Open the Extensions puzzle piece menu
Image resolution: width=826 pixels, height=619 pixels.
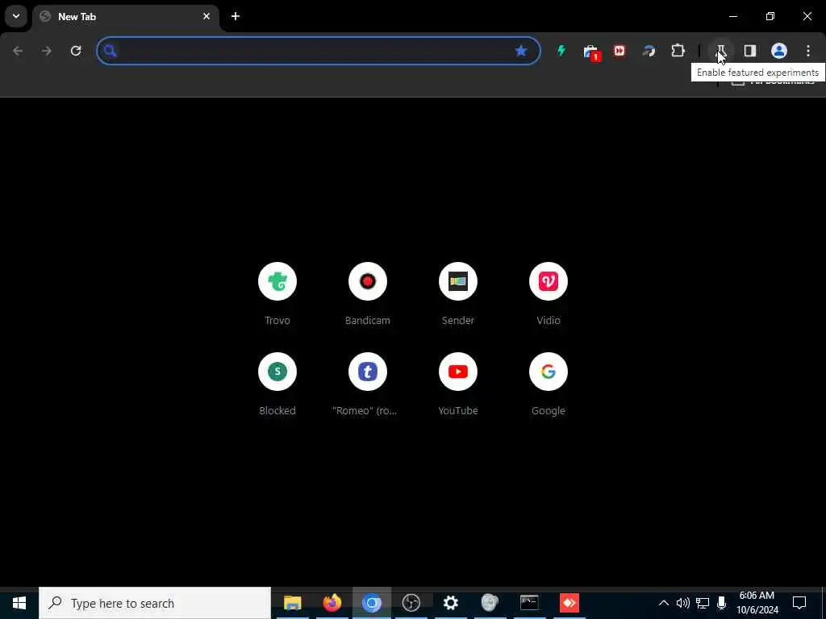coord(678,51)
